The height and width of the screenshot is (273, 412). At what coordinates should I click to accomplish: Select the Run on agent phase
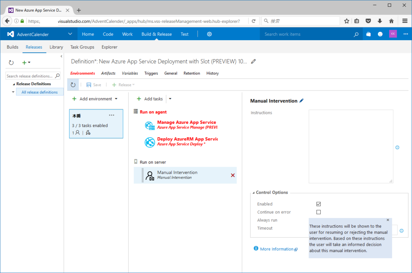point(153,112)
